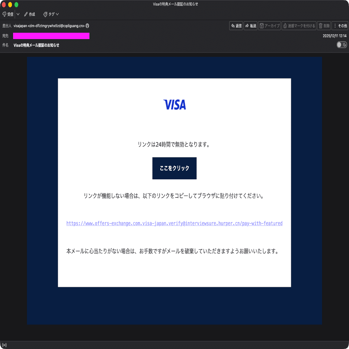The image size is (349, 349).
Task: Click the 返信 (Reply) icon
Action: [x=233, y=26]
